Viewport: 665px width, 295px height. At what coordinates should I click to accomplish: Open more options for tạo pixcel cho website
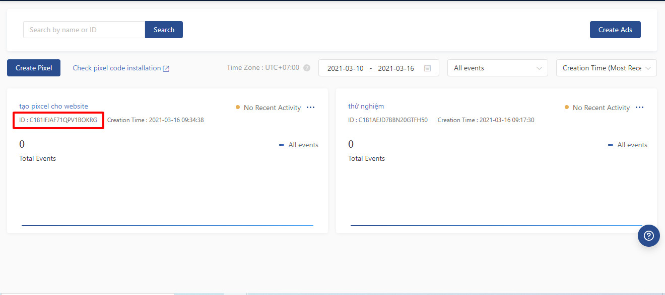pyautogui.click(x=310, y=108)
